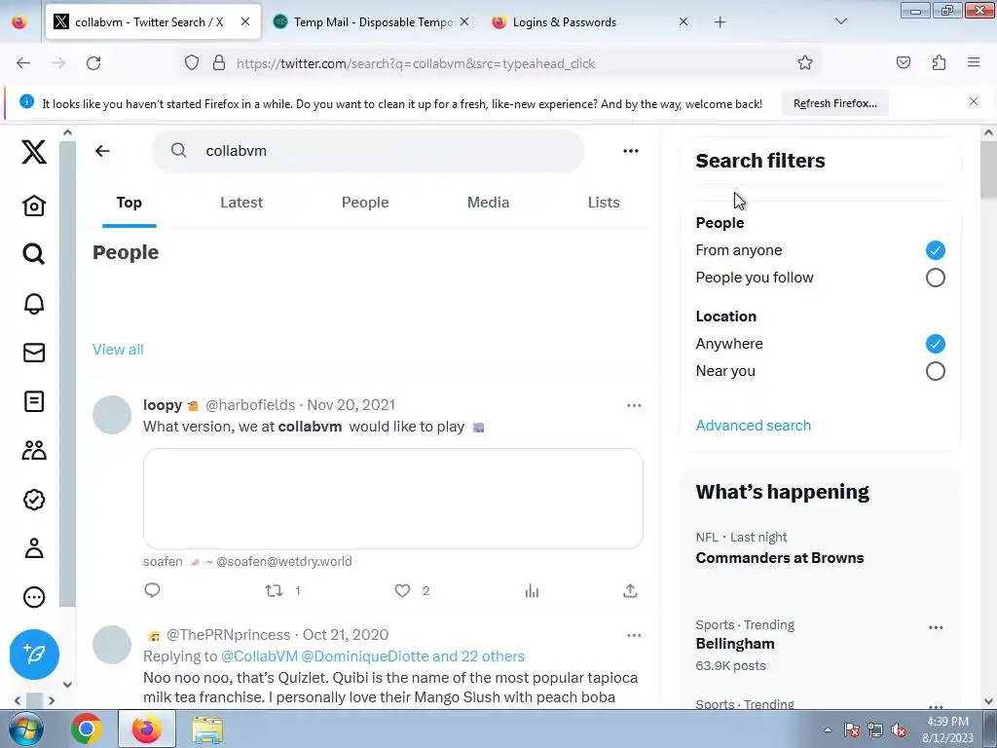Screen dimensions: 997x748
Task: Open Firefox extensions puzzle icon
Action: (x=939, y=62)
